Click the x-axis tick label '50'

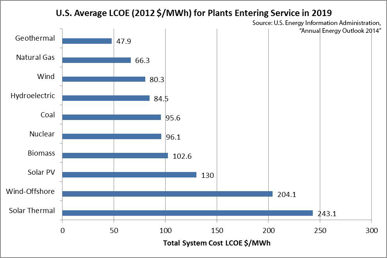point(114,231)
